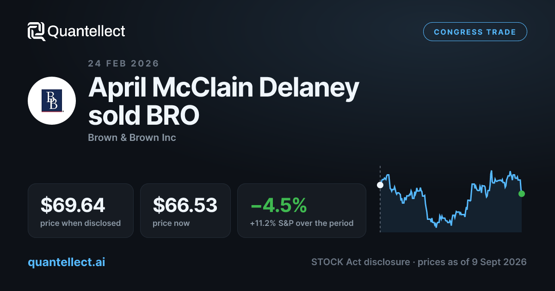
Task: Click the −4.5% performance card
Action: point(302,211)
